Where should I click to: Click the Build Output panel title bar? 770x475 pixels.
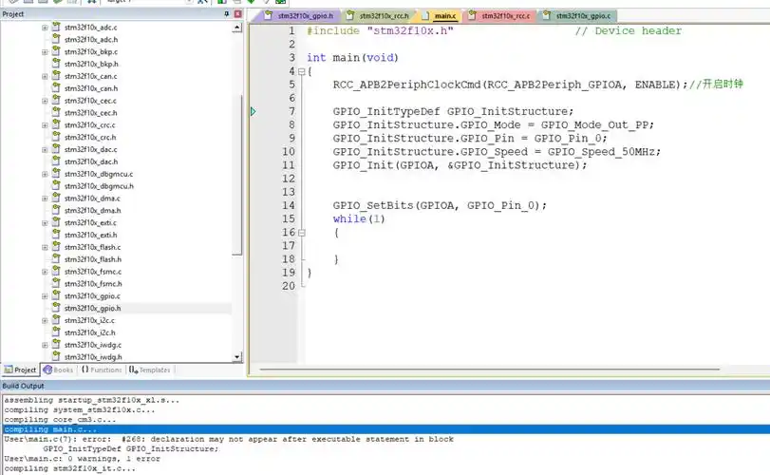pos(385,386)
